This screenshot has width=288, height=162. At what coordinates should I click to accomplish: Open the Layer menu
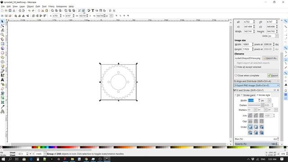click(x=22, y=6)
